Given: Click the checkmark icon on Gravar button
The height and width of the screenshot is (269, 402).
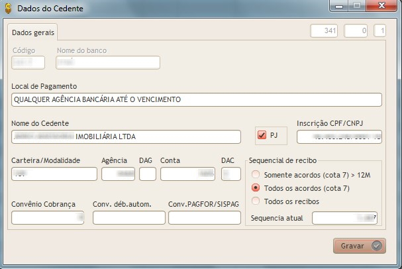Looking at the screenshot, I should pos(377,246).
